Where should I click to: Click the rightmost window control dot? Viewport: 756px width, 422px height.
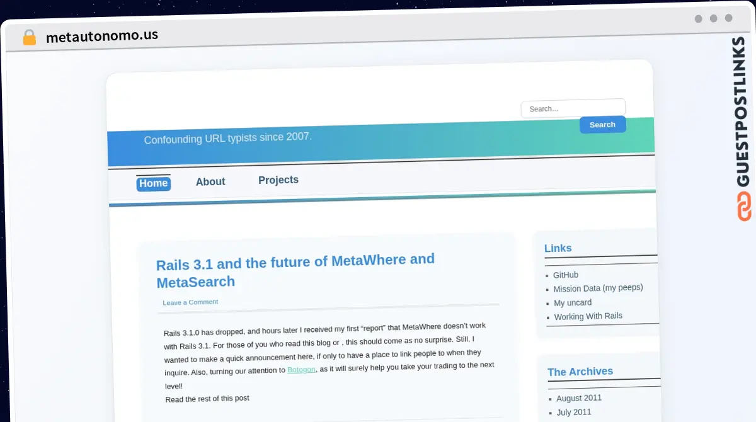728,19
